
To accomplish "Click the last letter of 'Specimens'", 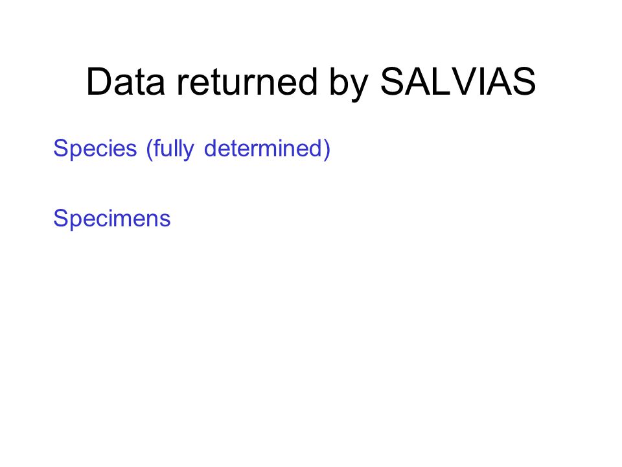I will (x=165, y=221).
